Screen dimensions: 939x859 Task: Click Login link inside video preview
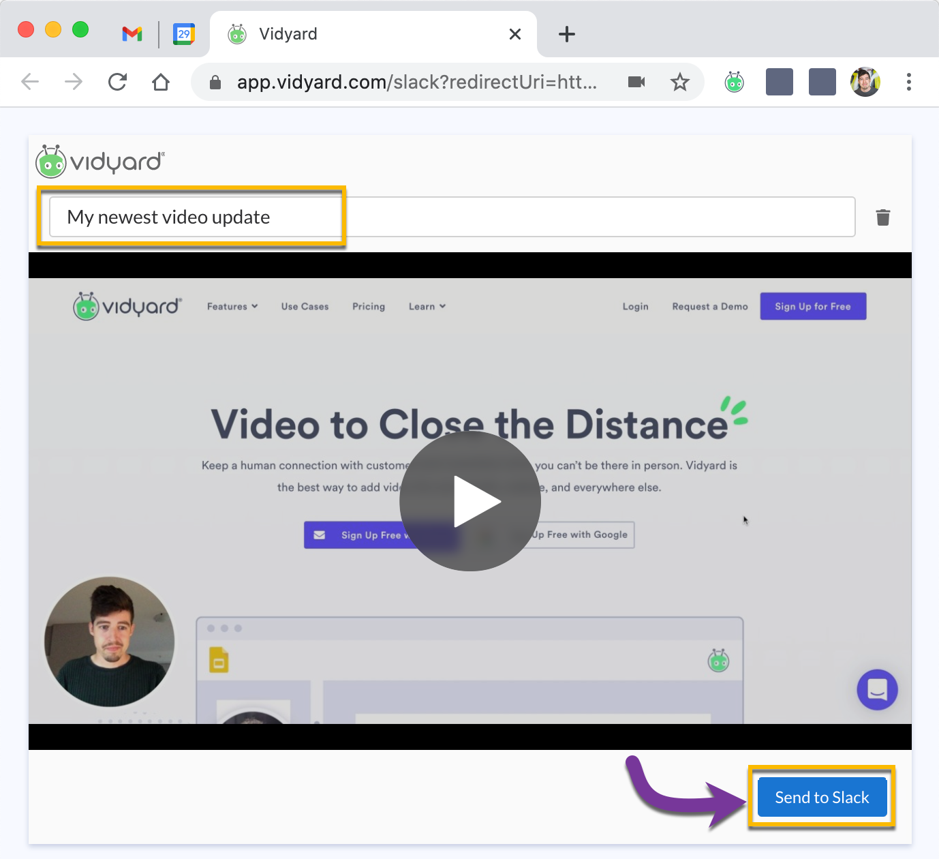[x=635, y=307]
